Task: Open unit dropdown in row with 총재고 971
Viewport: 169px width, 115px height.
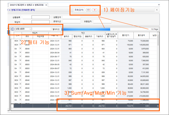Action: [20, 45]
